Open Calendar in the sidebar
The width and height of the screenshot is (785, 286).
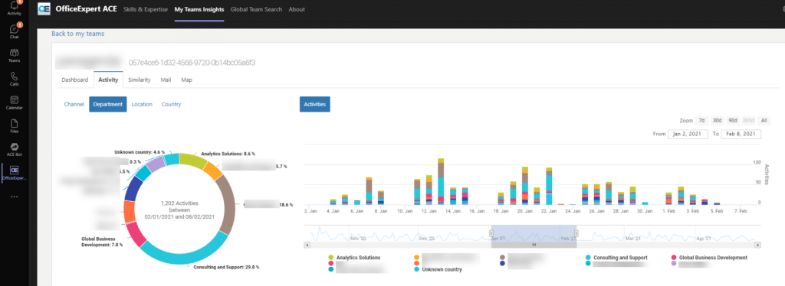pos(14,102)
